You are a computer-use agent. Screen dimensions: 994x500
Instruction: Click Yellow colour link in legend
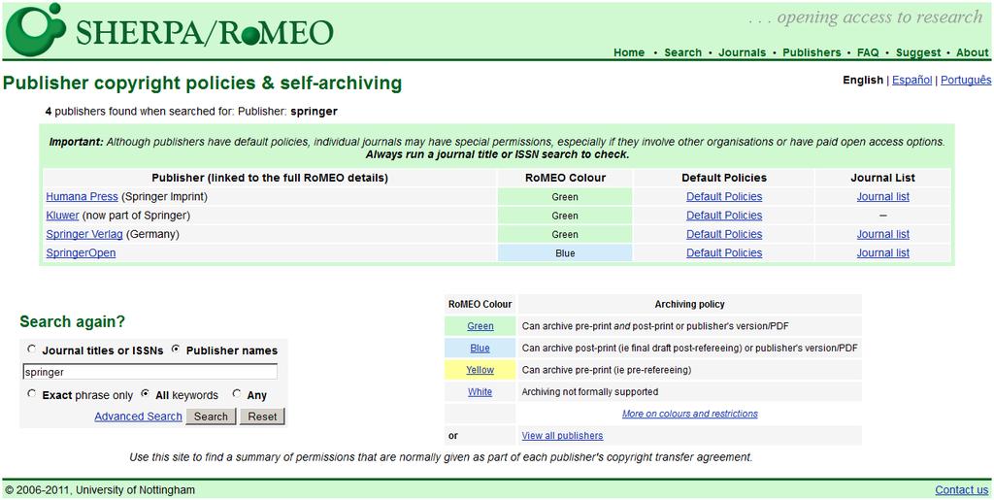(x=480, y=370)
